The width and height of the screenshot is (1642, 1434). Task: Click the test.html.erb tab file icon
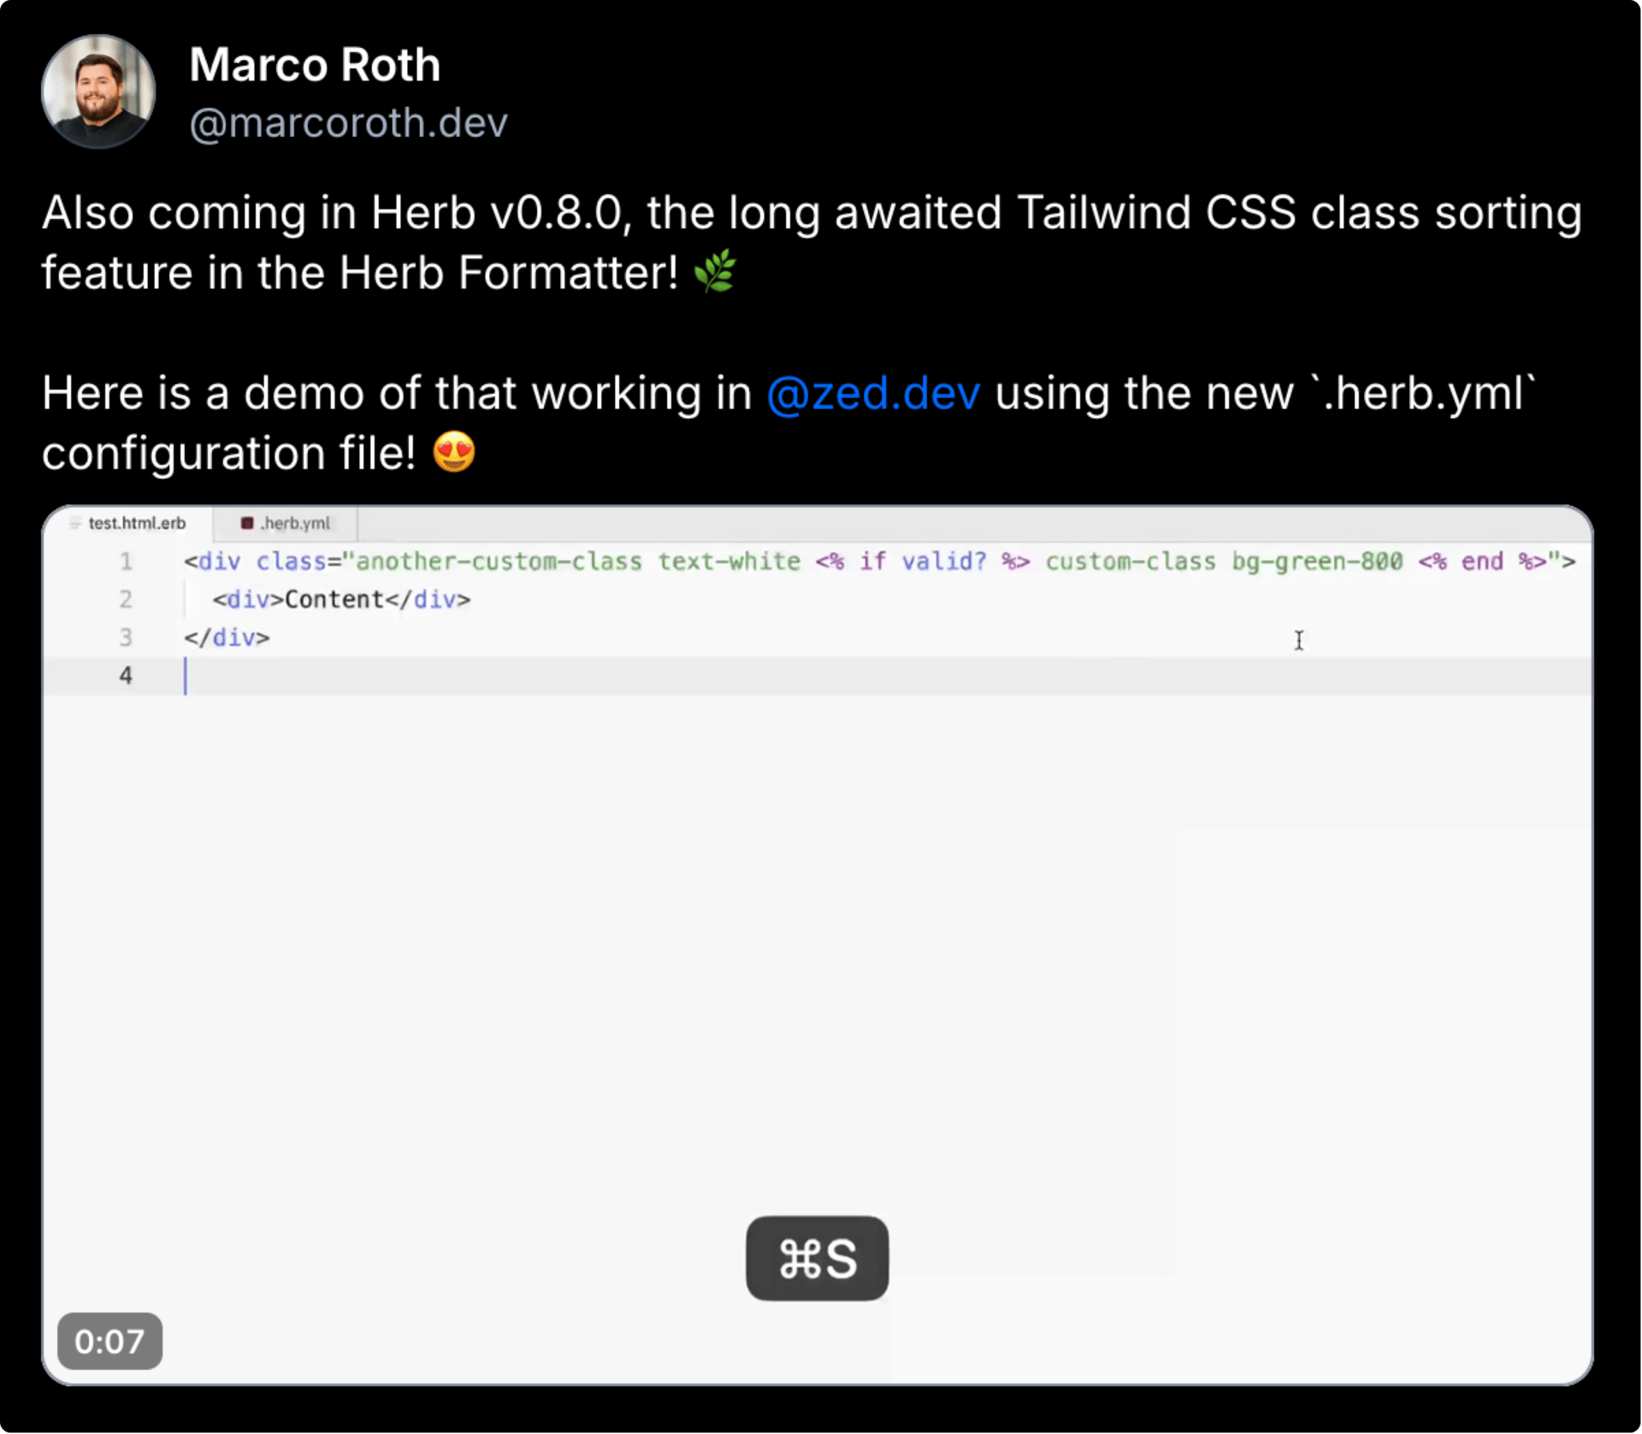75,523
